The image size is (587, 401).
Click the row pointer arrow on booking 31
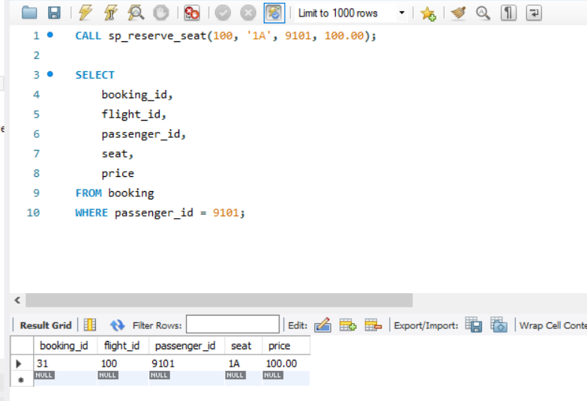[19, 364]
